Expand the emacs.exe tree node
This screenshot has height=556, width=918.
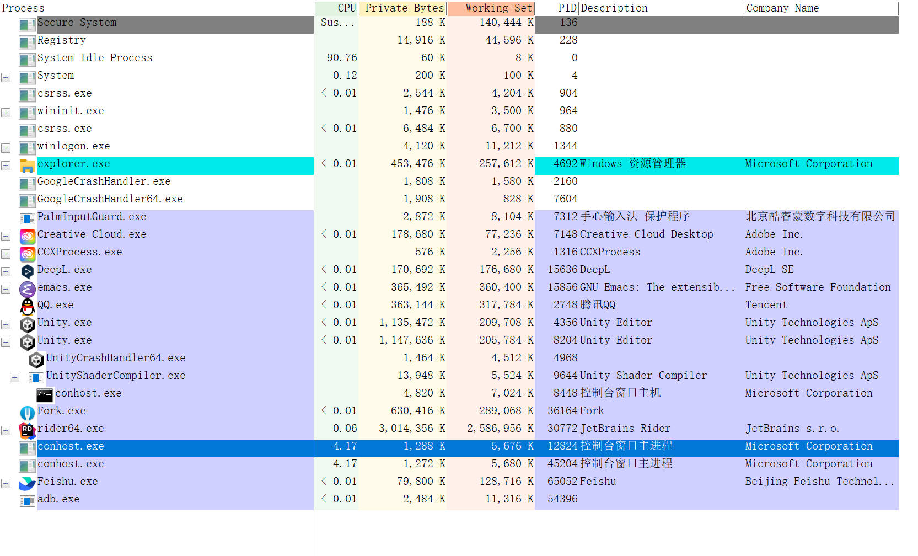click(6, 289)
